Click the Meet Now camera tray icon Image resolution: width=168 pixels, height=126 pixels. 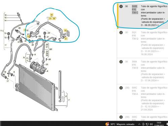point(143,124)
